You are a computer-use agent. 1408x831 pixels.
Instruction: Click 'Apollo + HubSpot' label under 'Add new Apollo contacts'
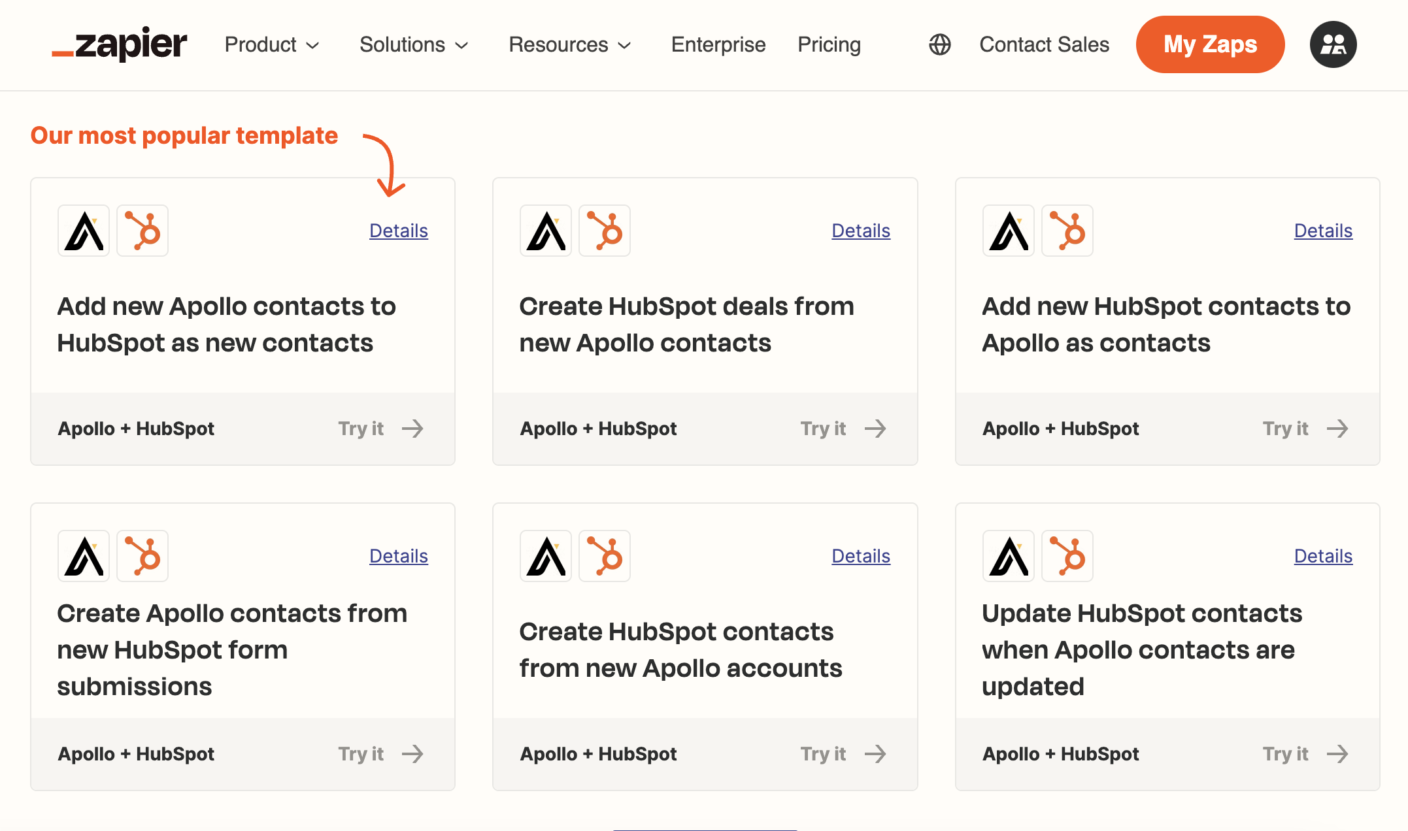click(x=136, y=429)
